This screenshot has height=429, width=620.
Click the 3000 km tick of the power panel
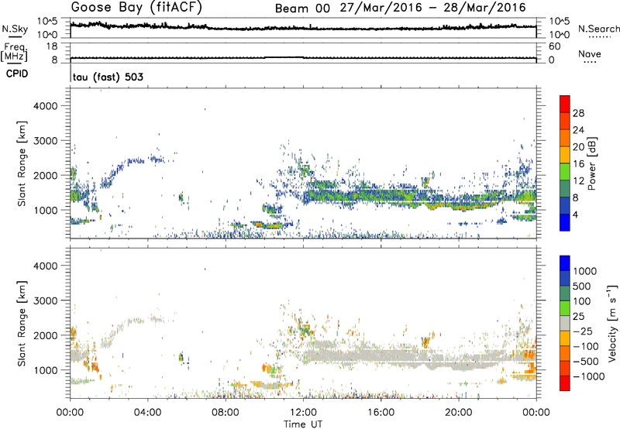(45, 141)
